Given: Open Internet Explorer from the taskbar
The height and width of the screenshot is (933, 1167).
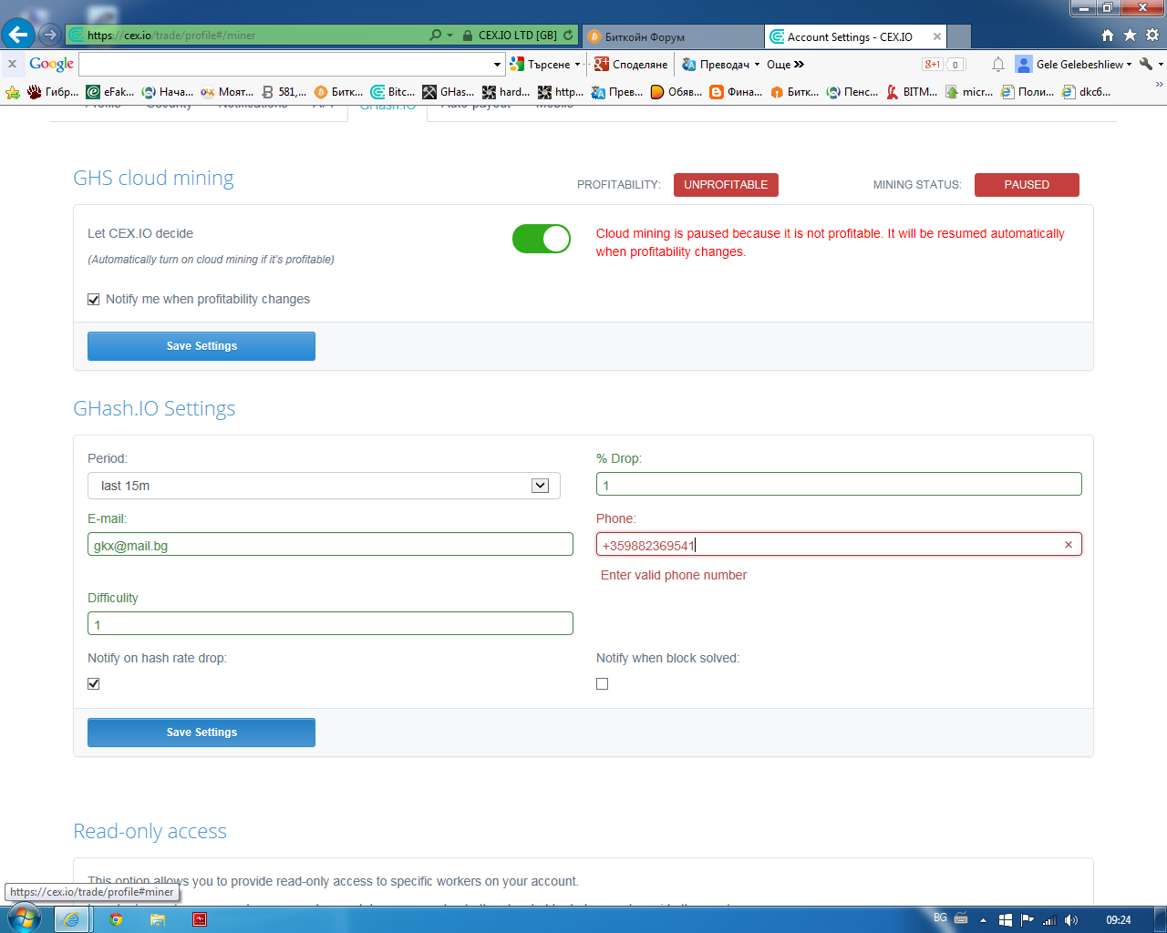Looking at the screenshot, I should pos(71,919).
